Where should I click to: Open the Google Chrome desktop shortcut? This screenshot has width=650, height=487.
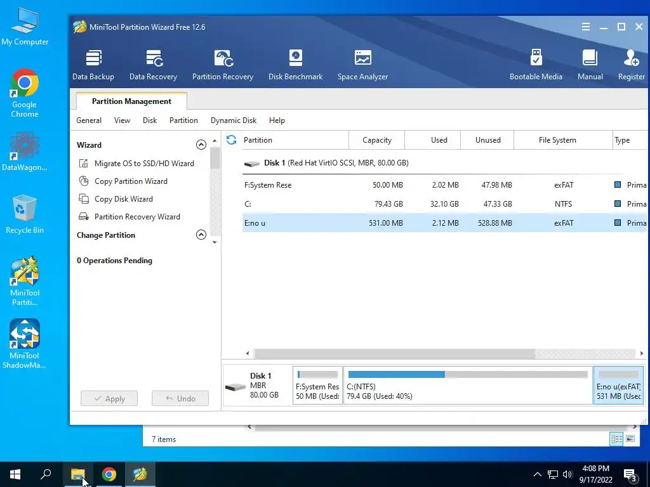pyautogui.click(x=25, y=94)
